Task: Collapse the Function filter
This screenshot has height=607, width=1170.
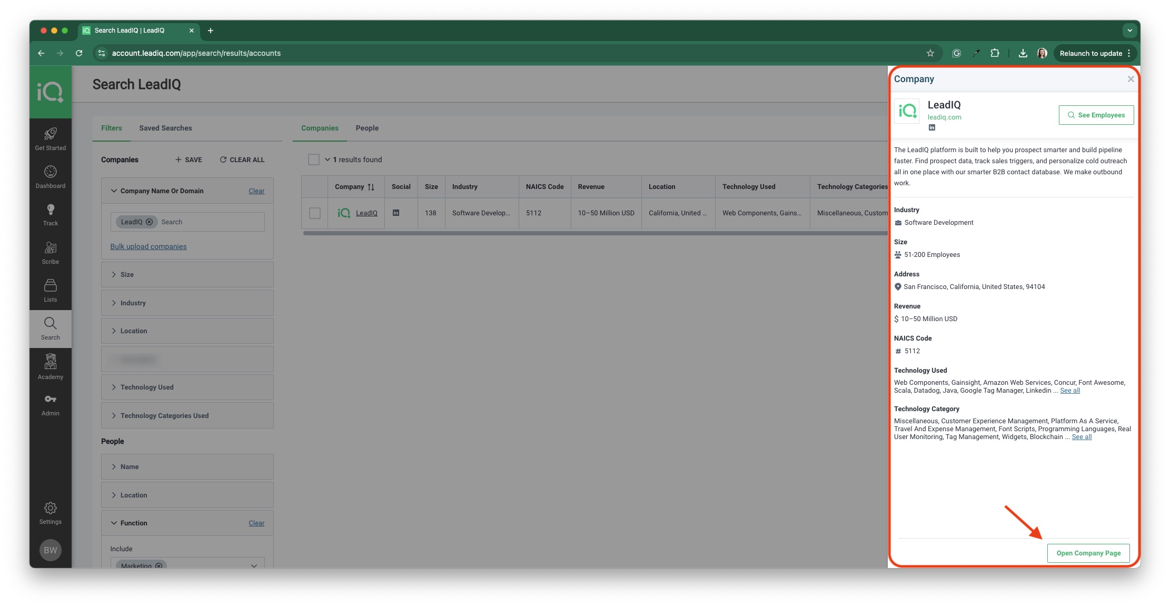Action: (x=114, y=523)
